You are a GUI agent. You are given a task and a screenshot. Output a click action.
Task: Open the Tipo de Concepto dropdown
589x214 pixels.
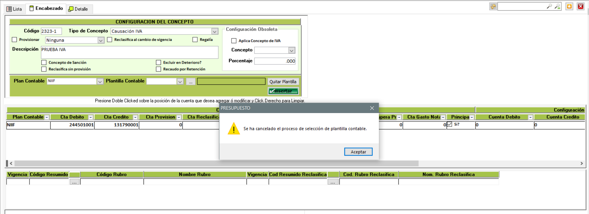pyautogui.click(x=215, y=31)
